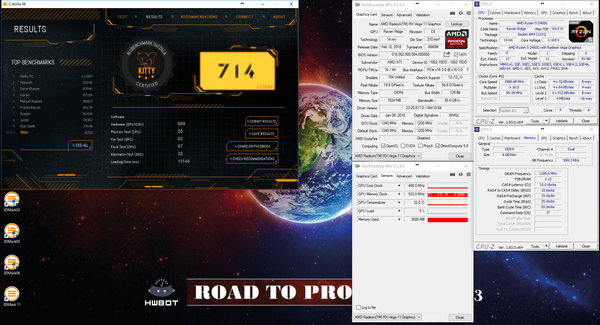600x325 pixels.
Task: Switch to the Sensors tab in top GPU-Z window
Action: click(x=387, y=15)
